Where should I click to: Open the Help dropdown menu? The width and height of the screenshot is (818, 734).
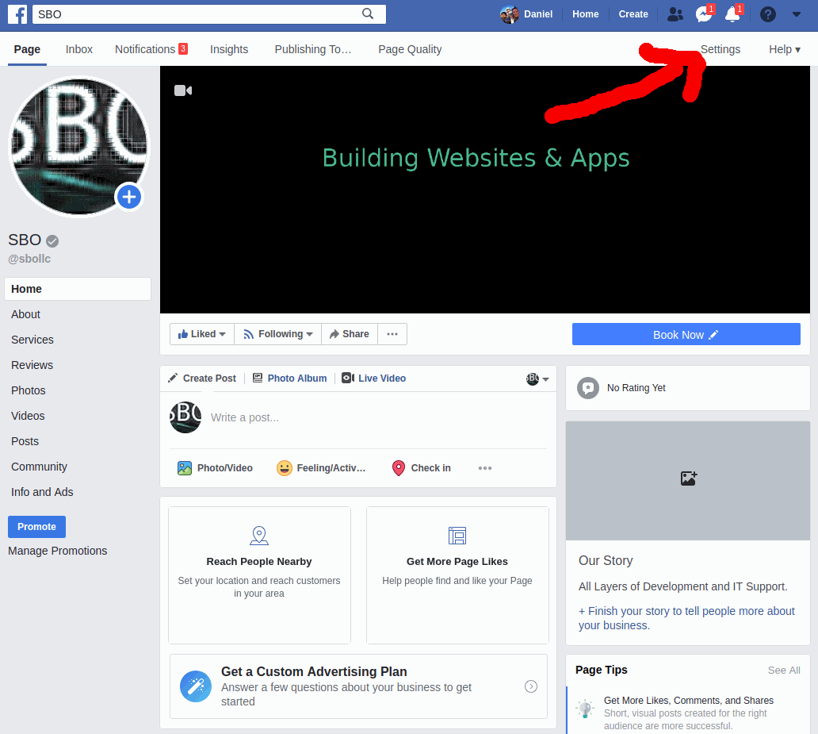coord(784,49)
